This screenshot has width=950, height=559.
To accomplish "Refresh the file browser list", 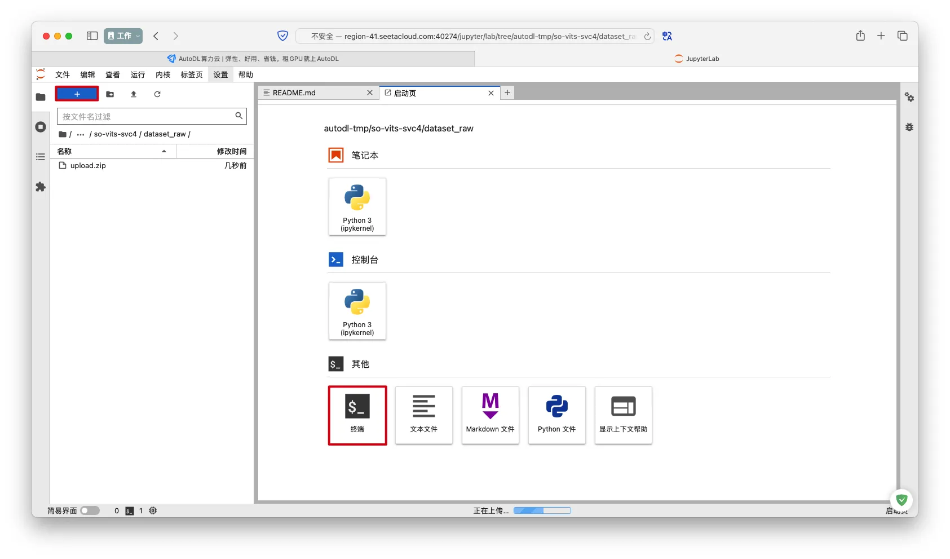I will [x=157, y=94].
